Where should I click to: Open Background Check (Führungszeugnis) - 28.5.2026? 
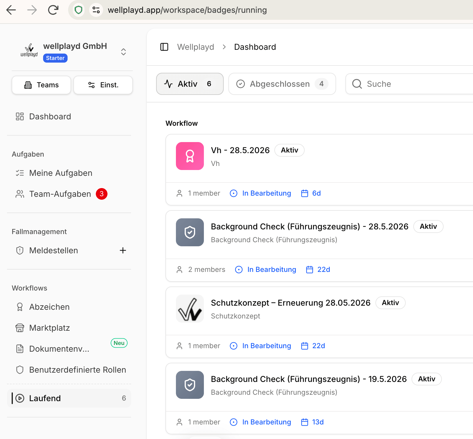(x=310, y=226)
